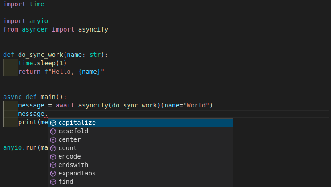
Task: Select the casefold suggestion
Action: 73,131
